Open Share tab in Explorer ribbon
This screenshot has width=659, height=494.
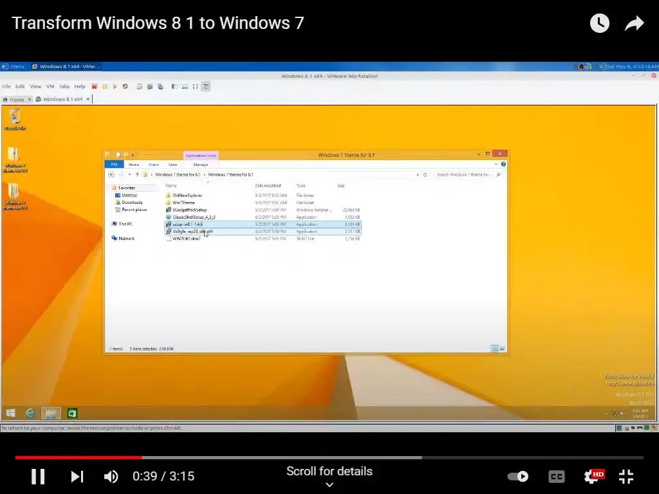(x=153, y=165)
